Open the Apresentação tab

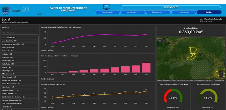107,12
